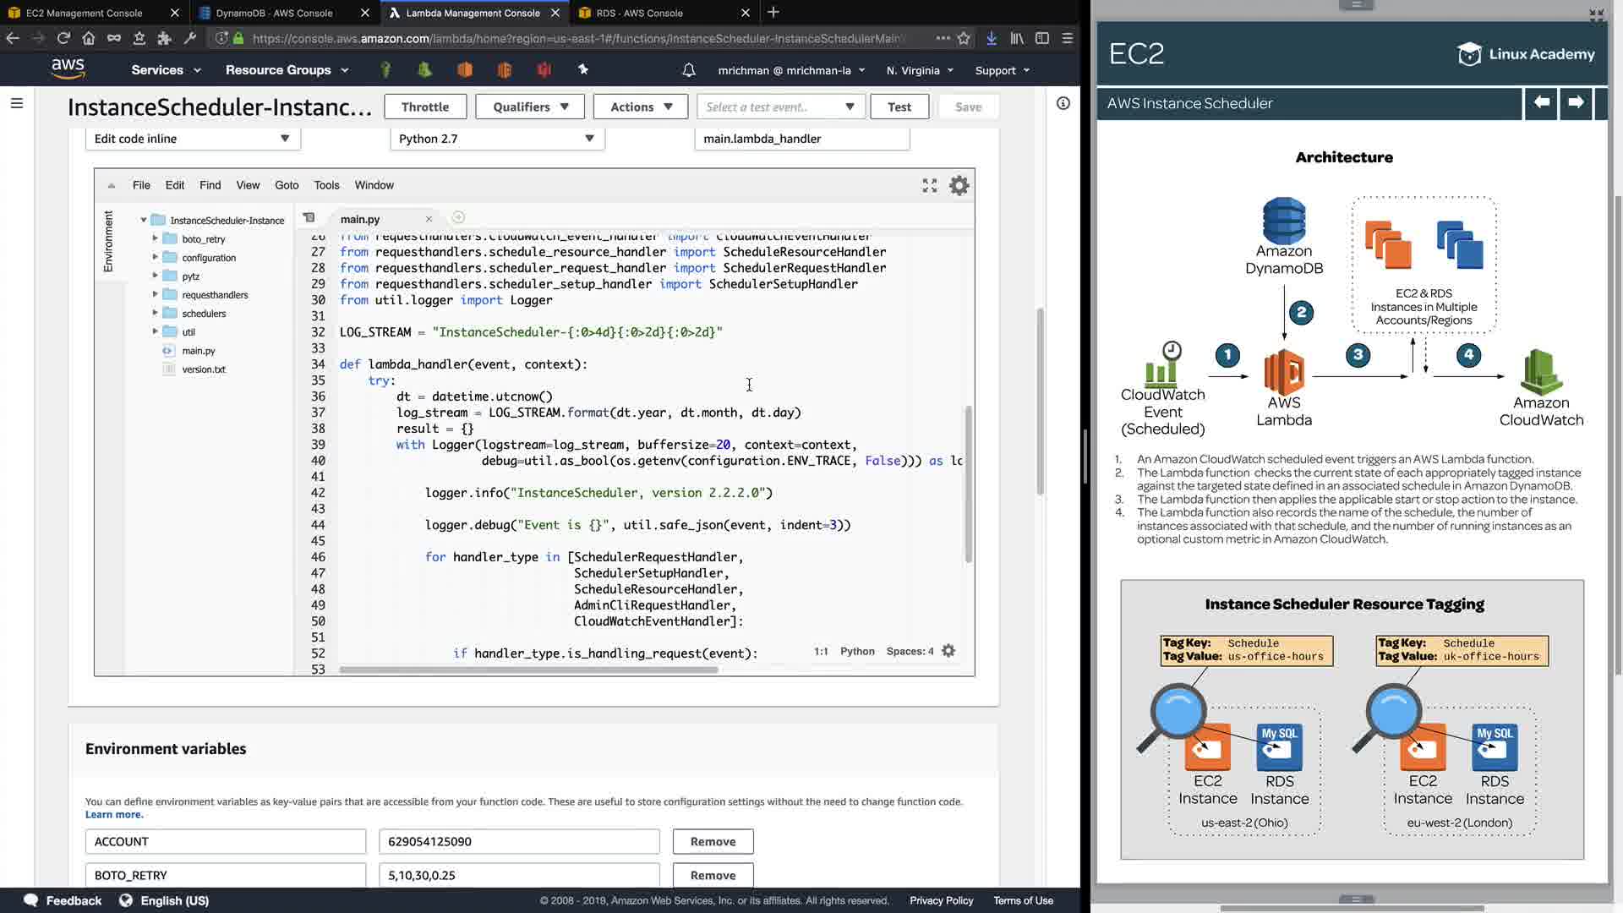Open the Qualifiers dropdown
1623x913 pixels.
point(530,107)
